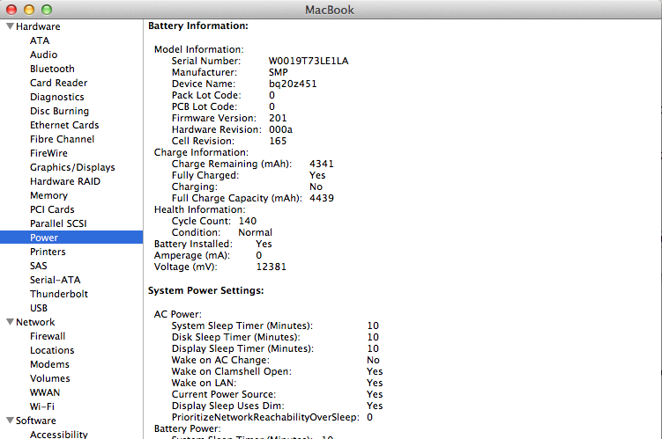Click Hardware Revision value 000a
Screen dimensions: 662x439
tap(281, 129)
